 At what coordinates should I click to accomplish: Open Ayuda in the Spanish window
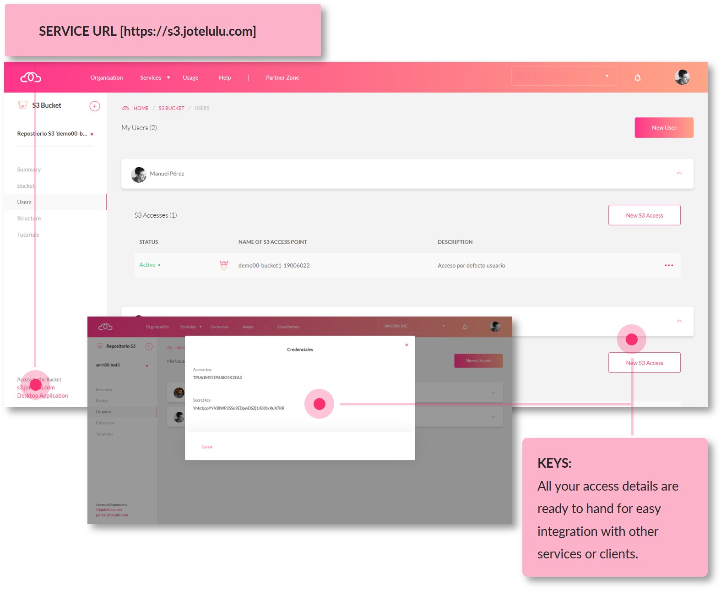(x=248, y=327)
